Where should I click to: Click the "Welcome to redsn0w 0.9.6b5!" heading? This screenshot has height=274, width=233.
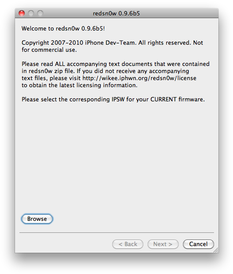(x=63, y=28)
